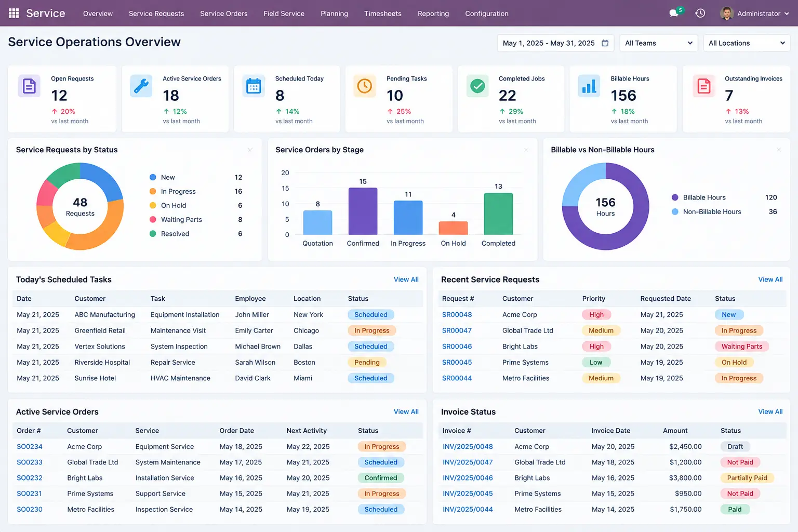The width and height of the screenshot is (798, 532).
Task: Open service order SO0234
Action: click(x=30, y=447)
